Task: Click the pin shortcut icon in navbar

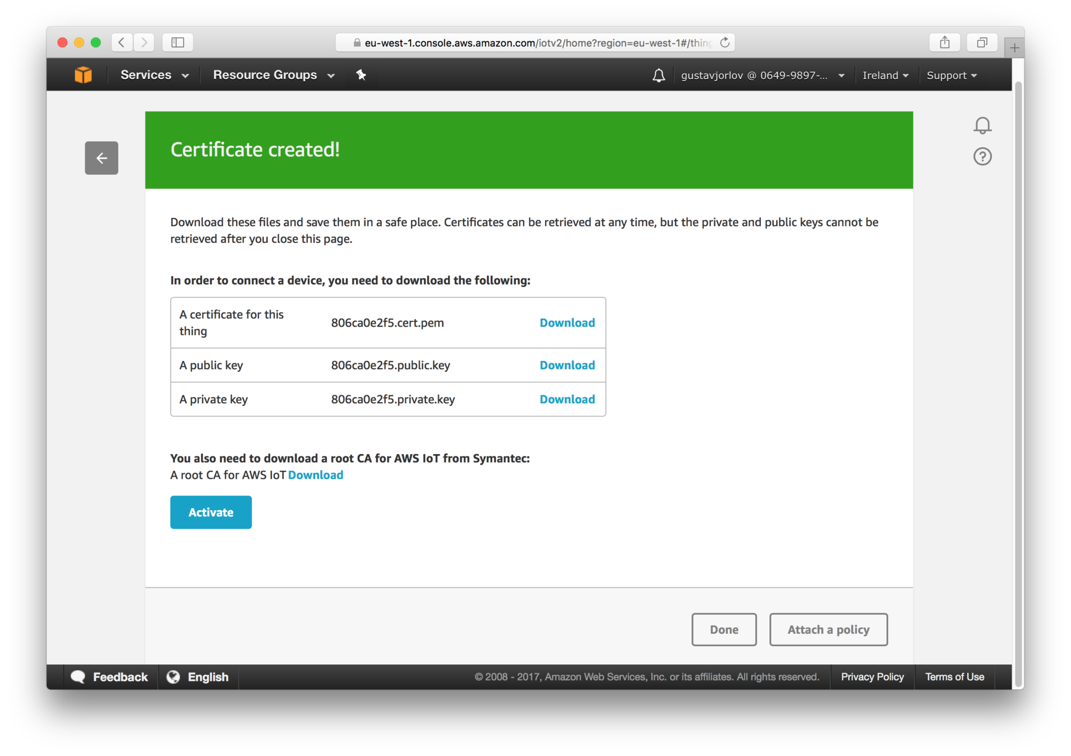Action: tap(361, 75)
